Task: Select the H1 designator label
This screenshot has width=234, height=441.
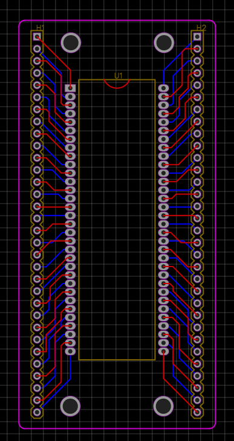Action: tap(41, 28)
